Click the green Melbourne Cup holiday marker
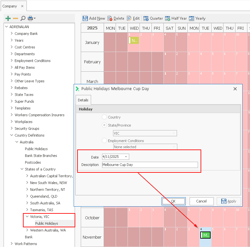Image resolution: width=250 pixels, height=247 pixels. 205,235
